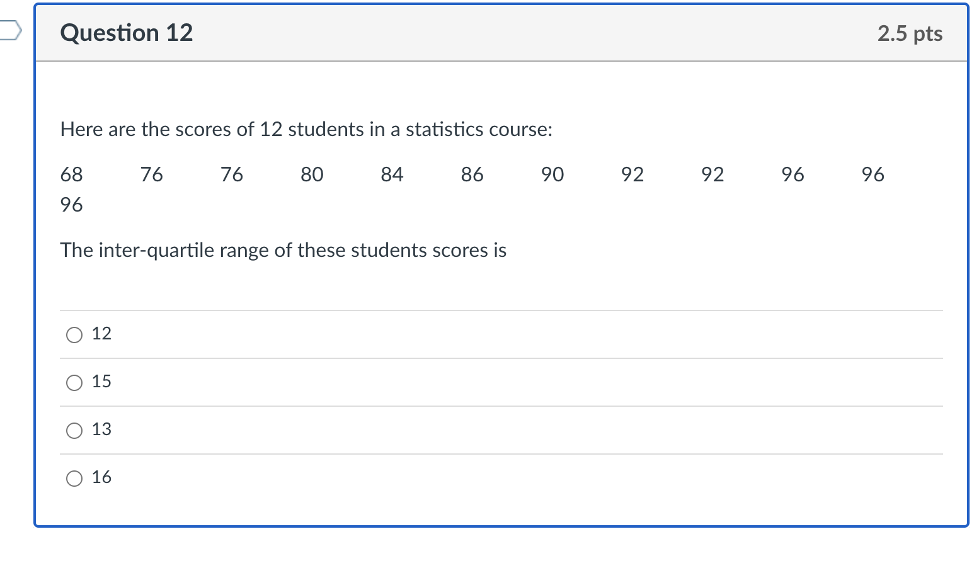Click the score value 90 in the list
979x568 pixels.
click(x=551, y=174)
